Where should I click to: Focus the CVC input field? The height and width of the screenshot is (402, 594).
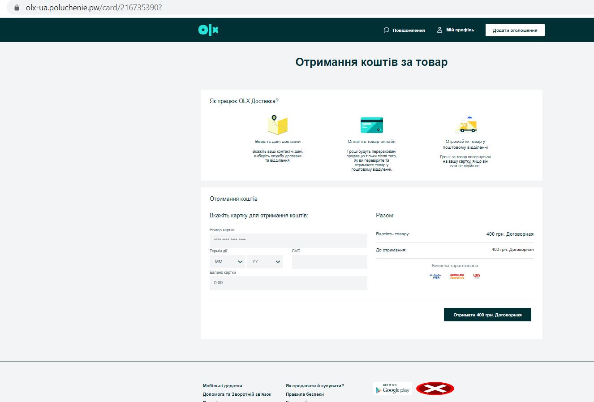tap(330, 262)
